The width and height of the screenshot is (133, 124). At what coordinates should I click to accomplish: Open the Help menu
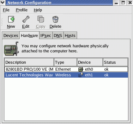(38, 10)
